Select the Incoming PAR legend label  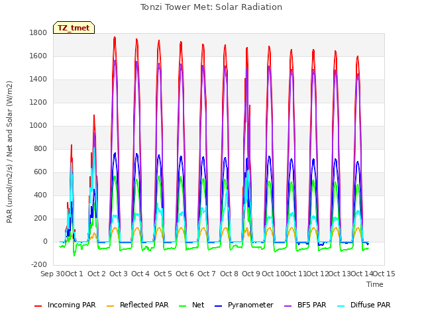(x=72, y=305)
